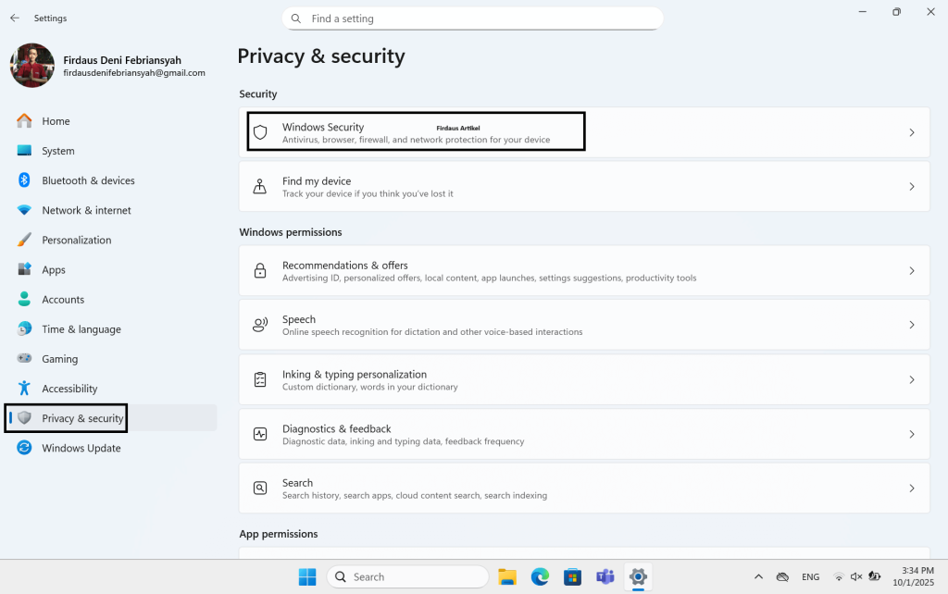Click the Windows Security shield icon

click(x=260, y=133)
